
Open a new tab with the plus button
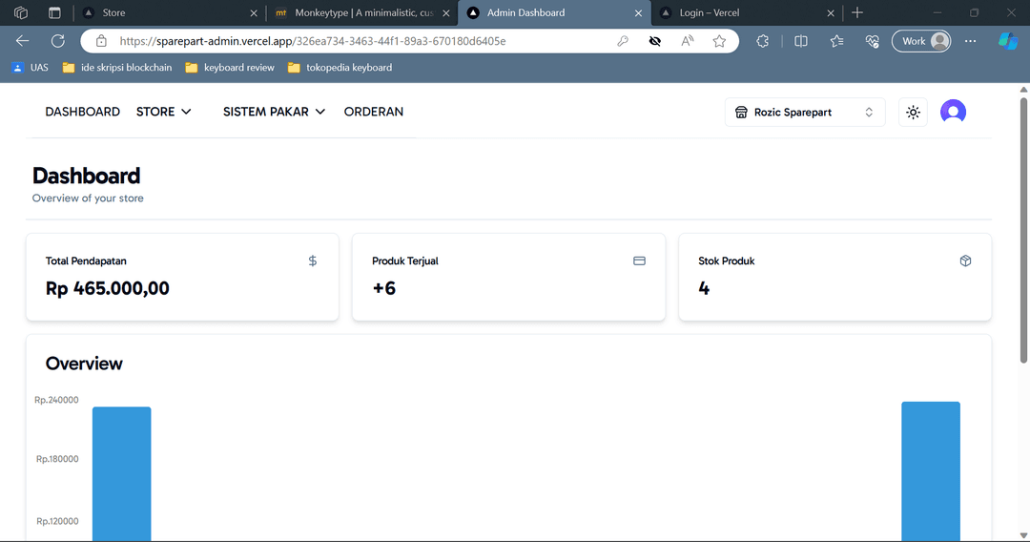(x=857, y=12)
